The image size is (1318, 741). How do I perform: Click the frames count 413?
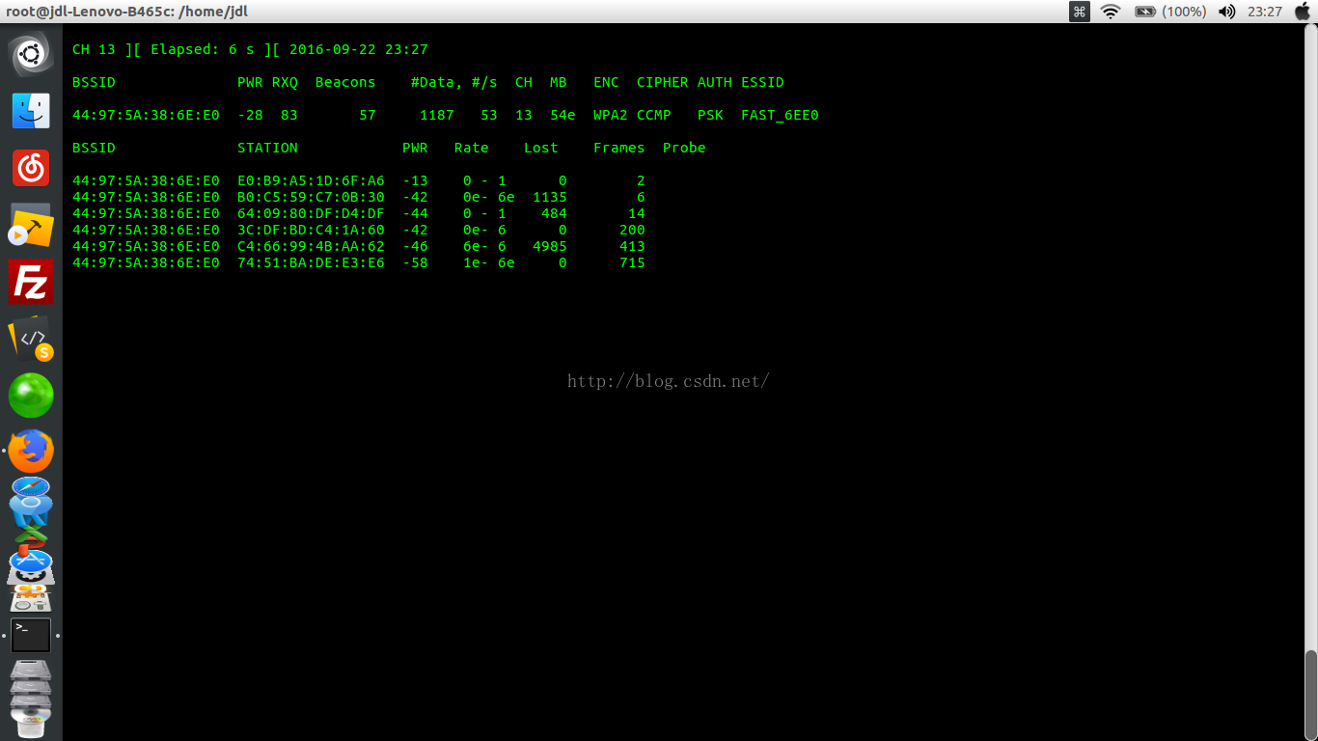[x=632, y=246]
